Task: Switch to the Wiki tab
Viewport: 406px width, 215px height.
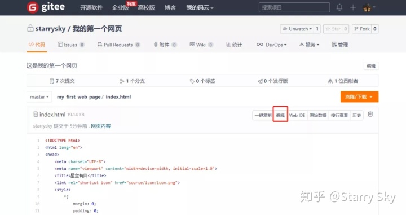Action: 201,45
